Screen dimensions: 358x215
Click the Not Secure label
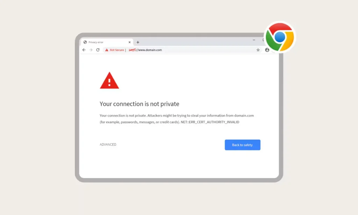point(117,50)
